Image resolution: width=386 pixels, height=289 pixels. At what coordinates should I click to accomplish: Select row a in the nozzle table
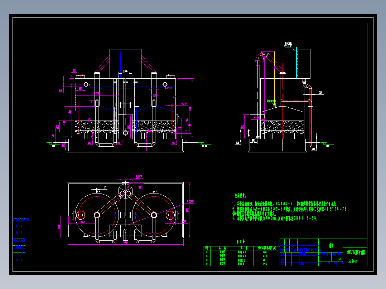[241, 252]
